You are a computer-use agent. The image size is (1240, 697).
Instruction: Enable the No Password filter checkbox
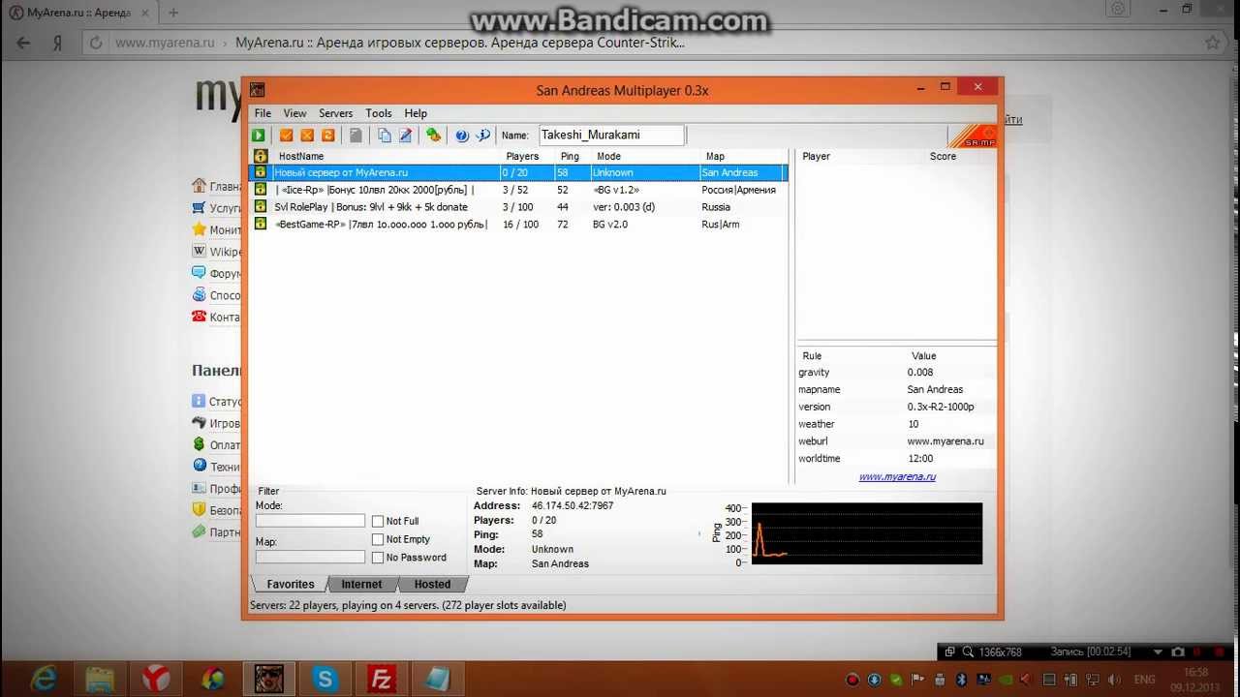[378, 558]
